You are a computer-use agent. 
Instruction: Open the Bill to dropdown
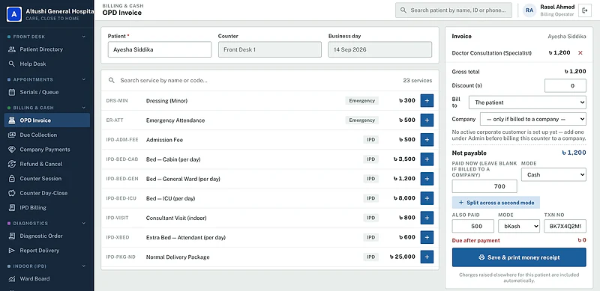pyautogui.click(x=527, y=102)
